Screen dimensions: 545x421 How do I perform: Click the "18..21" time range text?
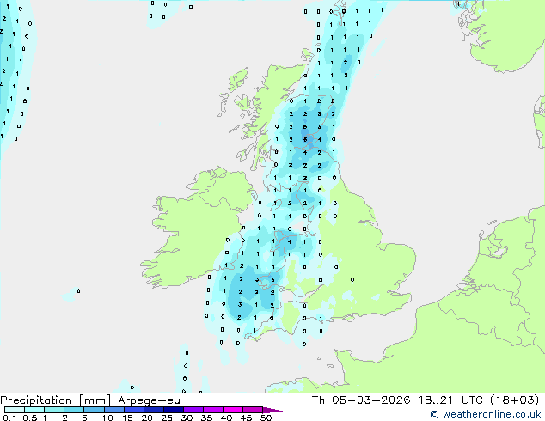[436, 400]
